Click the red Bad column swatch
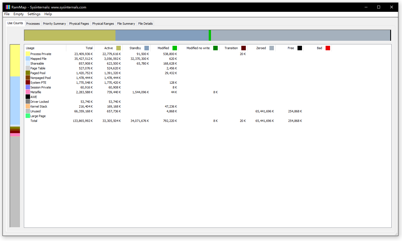Viewport: 402px width, 241px height. (328, 48)
